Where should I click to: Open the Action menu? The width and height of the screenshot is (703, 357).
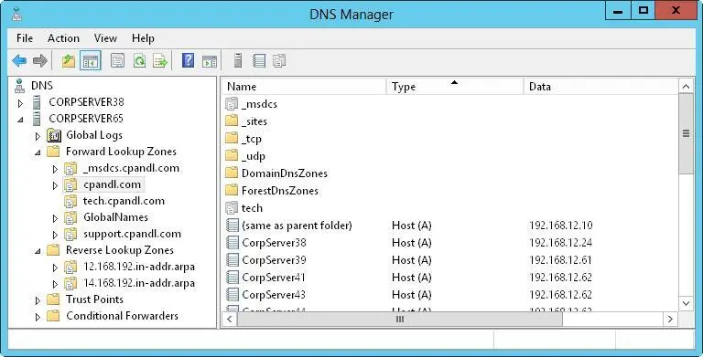pos(64,38)
